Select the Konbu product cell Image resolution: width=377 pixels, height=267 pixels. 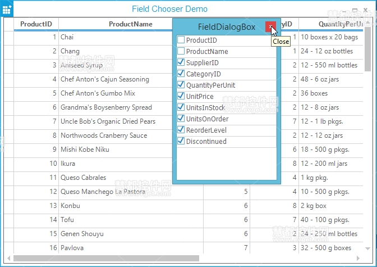[131, 206]
